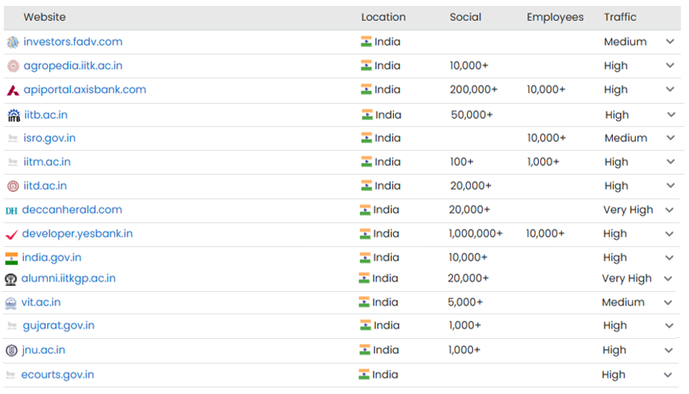Click the Employees column header
689x394 pixels.
click(555, 17)
